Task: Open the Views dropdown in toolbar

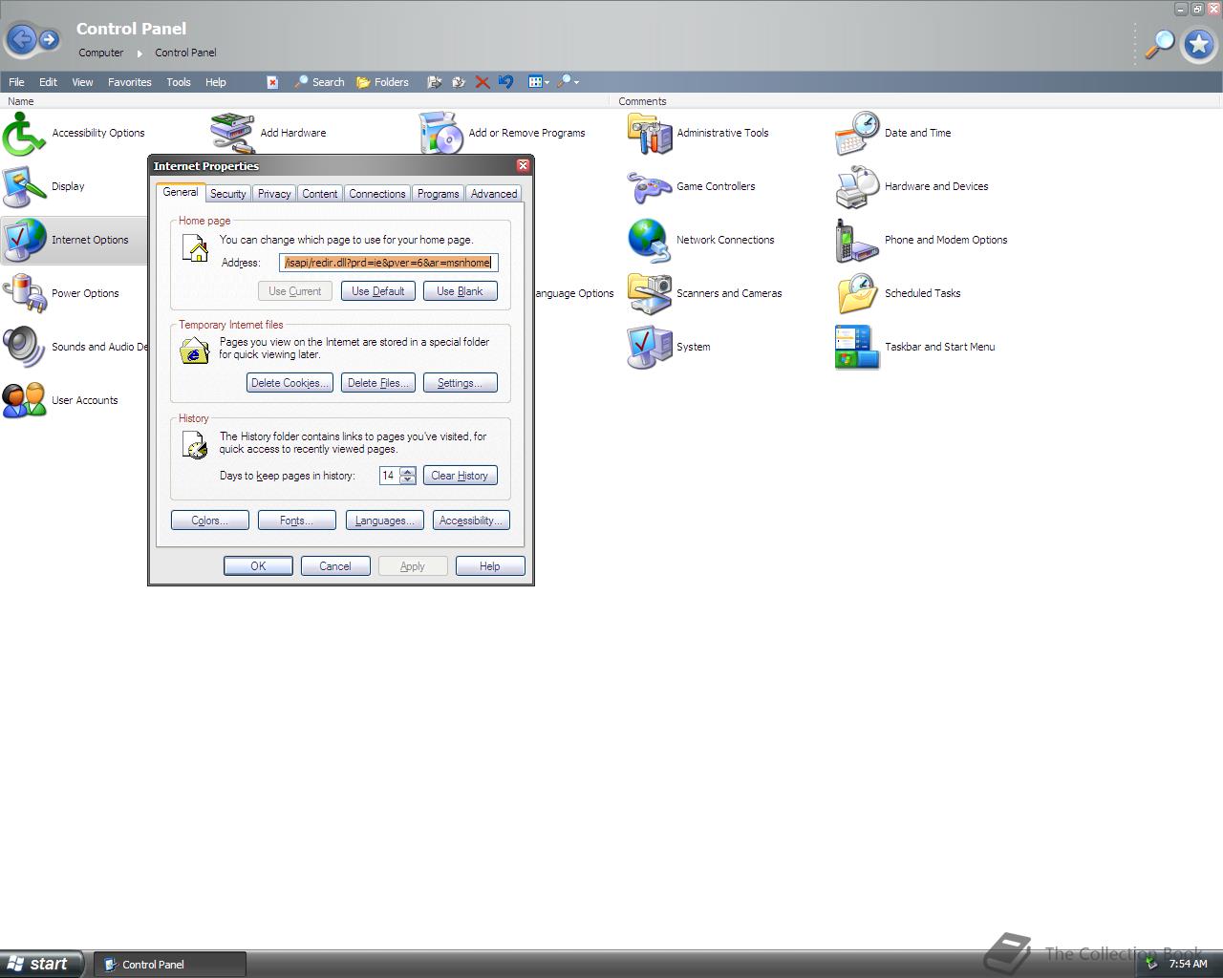Action: [539, 82]
